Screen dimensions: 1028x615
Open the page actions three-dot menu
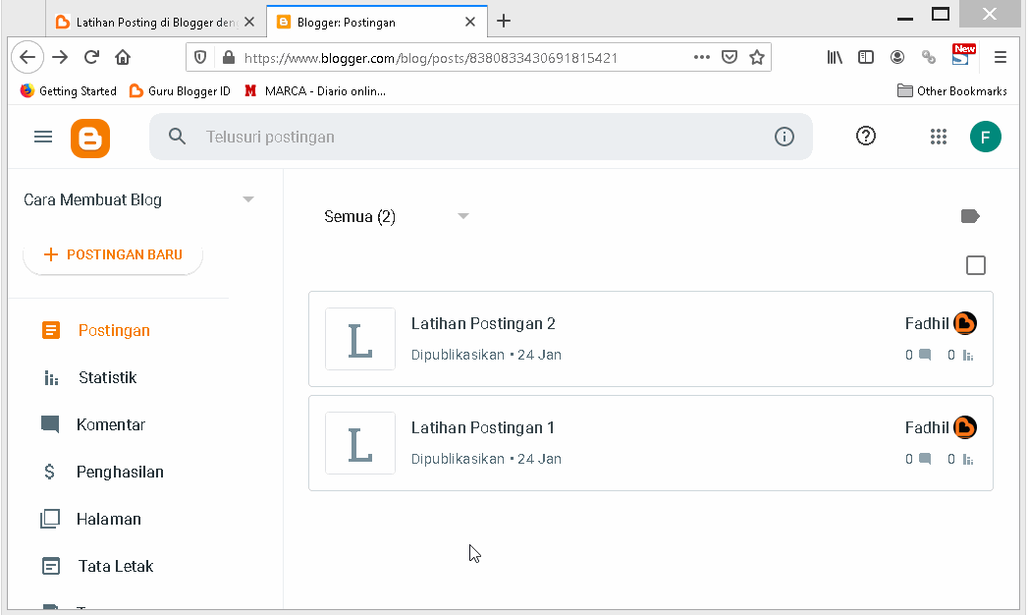[701, 57]
